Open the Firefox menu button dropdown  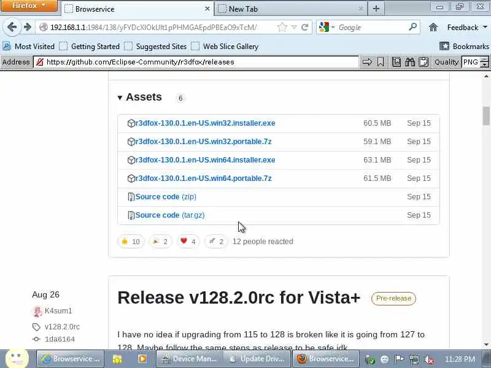29,6
